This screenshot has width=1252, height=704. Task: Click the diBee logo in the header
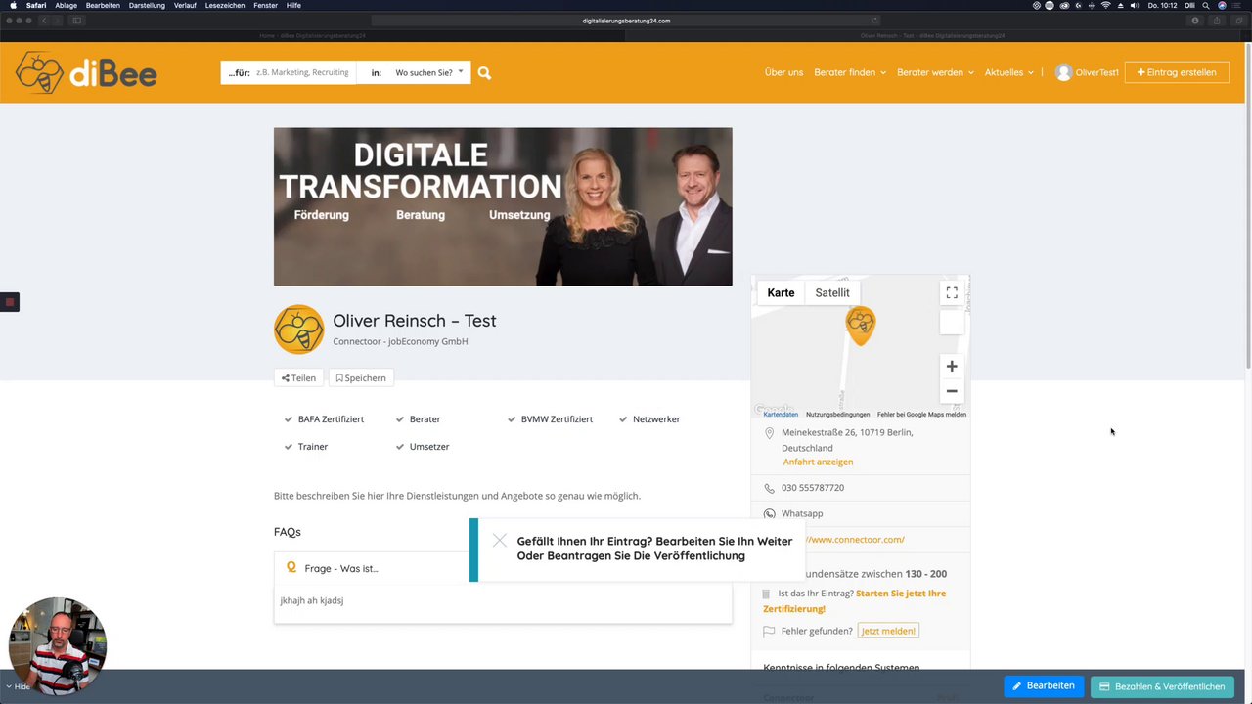coord(86,72)
